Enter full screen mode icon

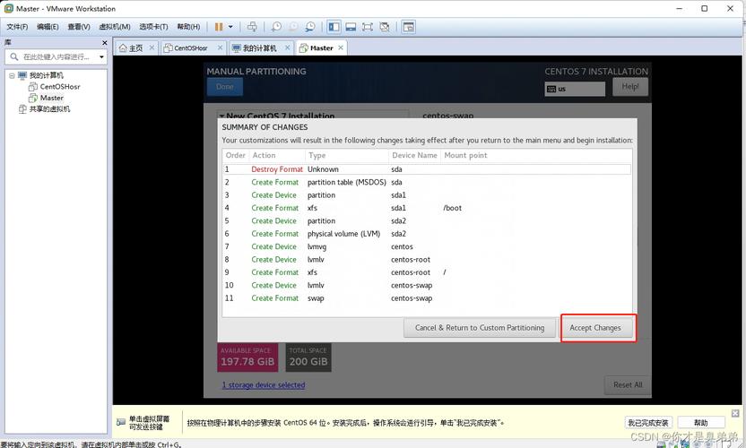[368, 27]
